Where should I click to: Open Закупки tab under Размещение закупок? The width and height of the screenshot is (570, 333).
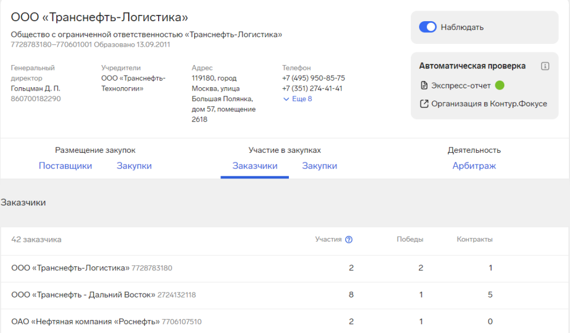[x=134, y=166]
